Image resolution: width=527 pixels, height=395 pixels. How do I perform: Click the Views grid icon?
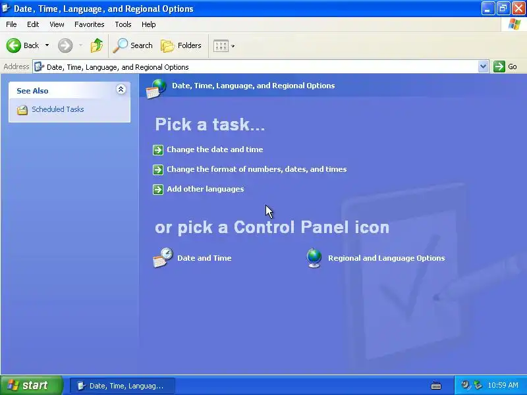[221, 46]
